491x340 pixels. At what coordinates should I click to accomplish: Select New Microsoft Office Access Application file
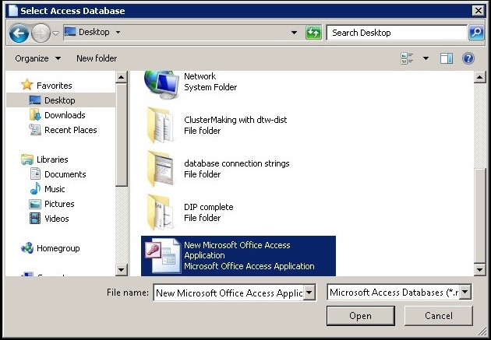(x=238, y=256)
